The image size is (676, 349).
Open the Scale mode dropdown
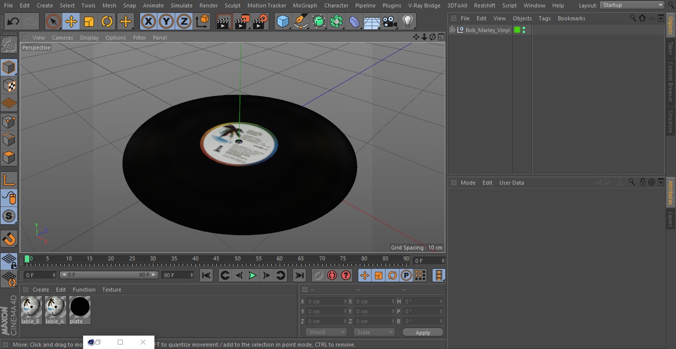pyautogui.click(x=374, y=332)
